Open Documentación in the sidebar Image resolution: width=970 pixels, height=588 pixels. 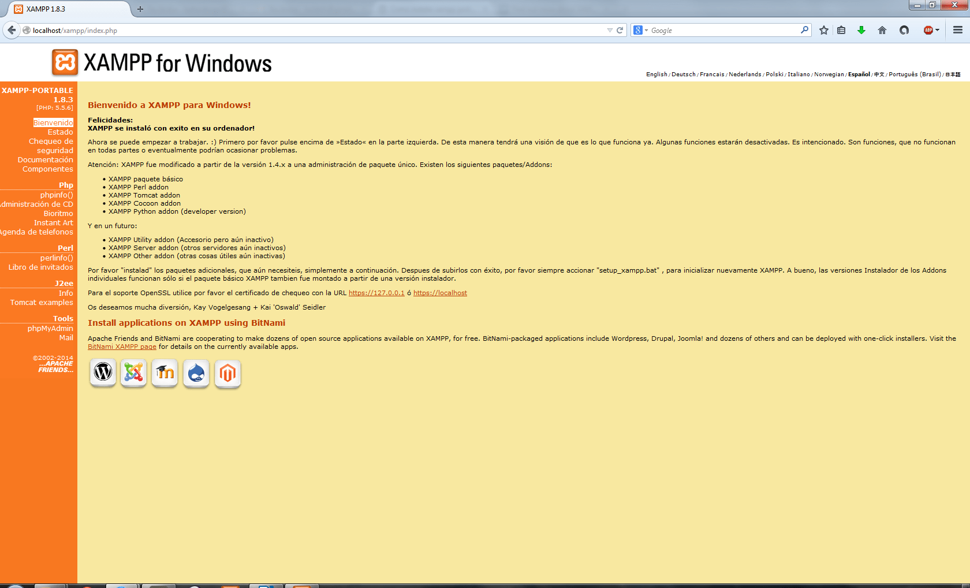(x=45, y=159)
